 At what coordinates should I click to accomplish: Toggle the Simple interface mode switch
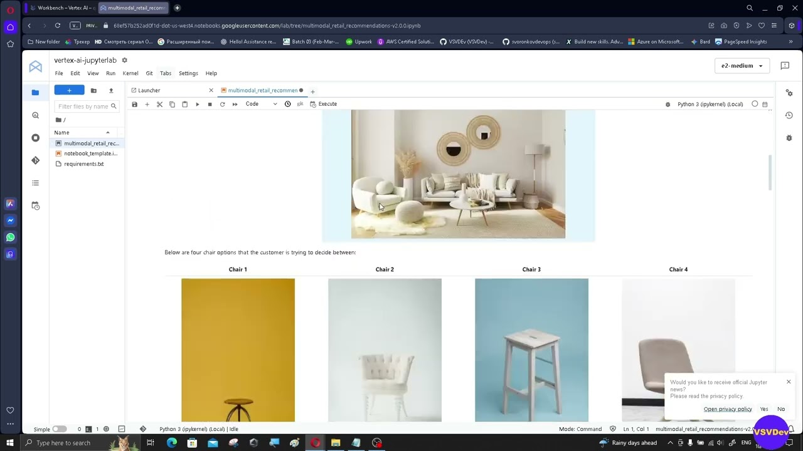59,429
